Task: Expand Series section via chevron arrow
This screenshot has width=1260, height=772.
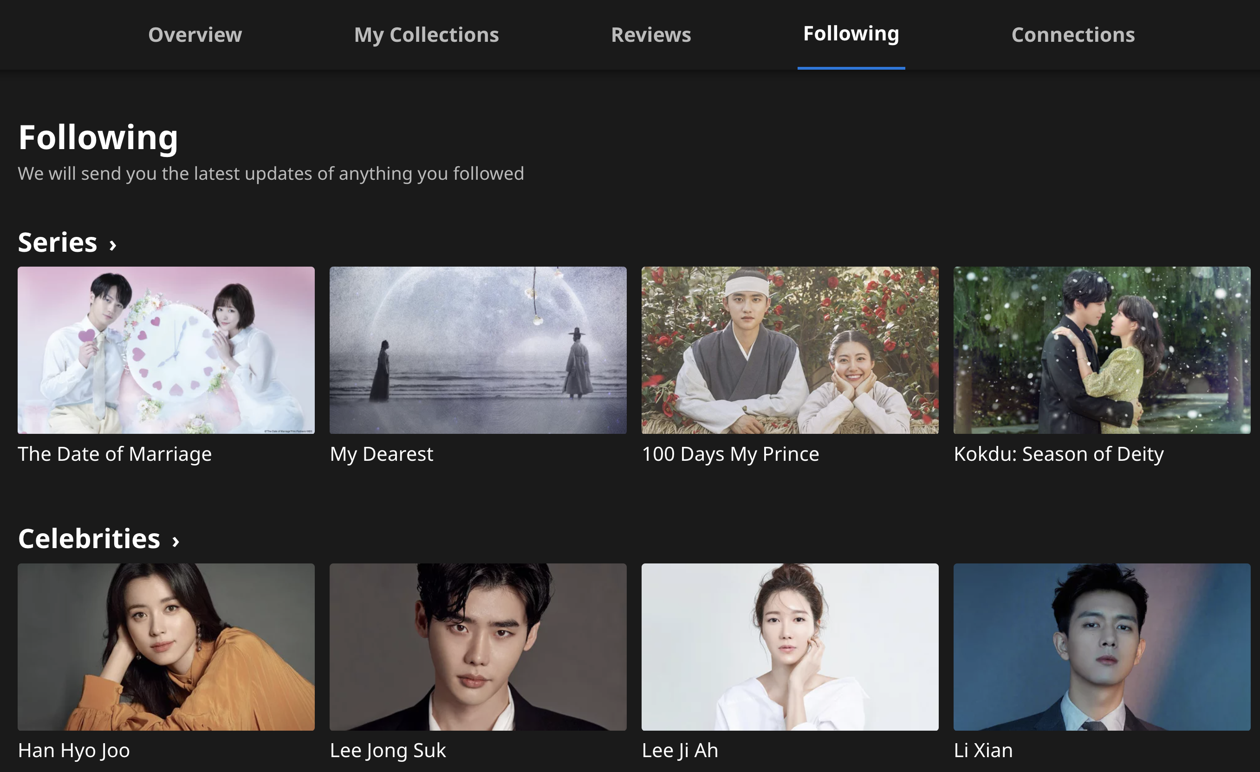Action: point(113,244)
